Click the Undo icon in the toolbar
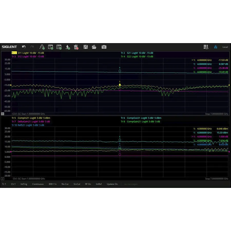Screen dimensions: 231x231 pos(24,47)
